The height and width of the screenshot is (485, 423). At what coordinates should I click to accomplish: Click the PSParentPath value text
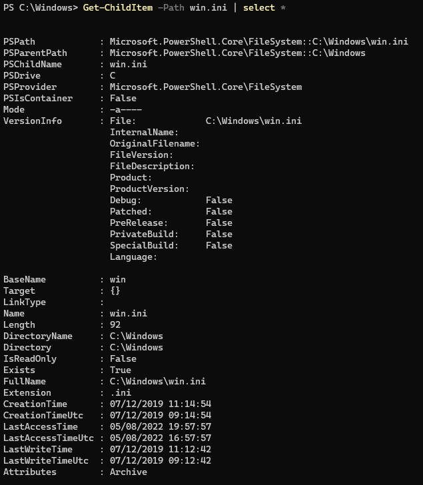pyautogui.click(x=237, y=53)
